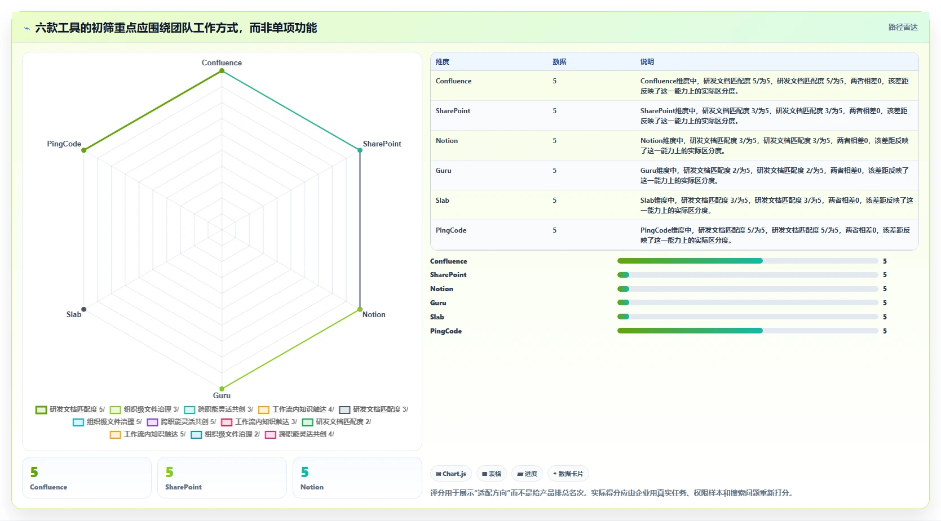The height and width of the screenshot is (521, 941).
Task: Toggle legend item 工作流内知识触达 4/
Action: pos(296,409)
